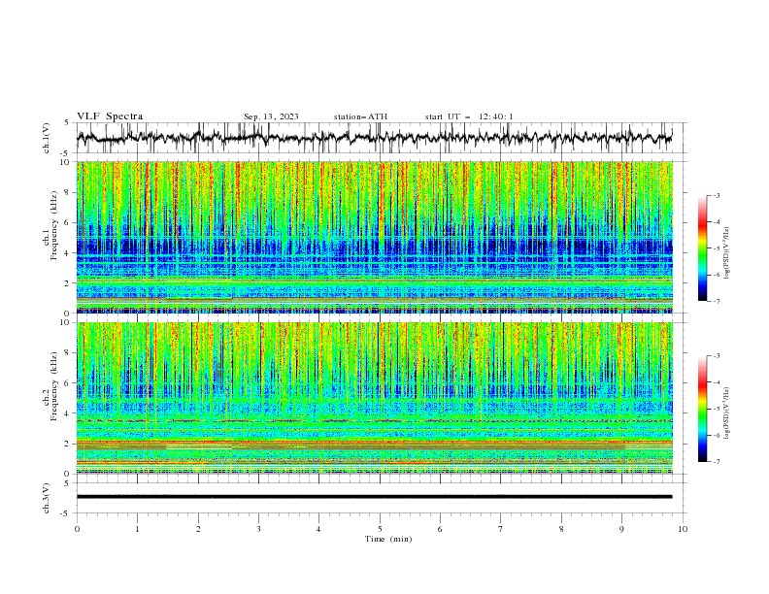Click the 'Time (min)' axis label
Screen dimensions: 769x594
pyautogui.click(x=388, y=539)
